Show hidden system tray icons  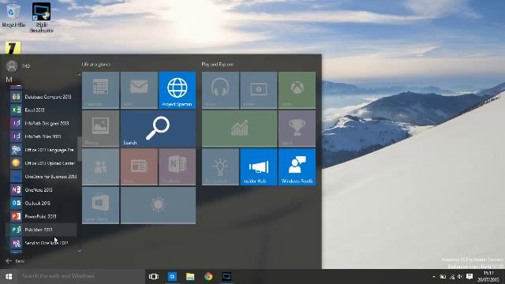coord(434,277)
